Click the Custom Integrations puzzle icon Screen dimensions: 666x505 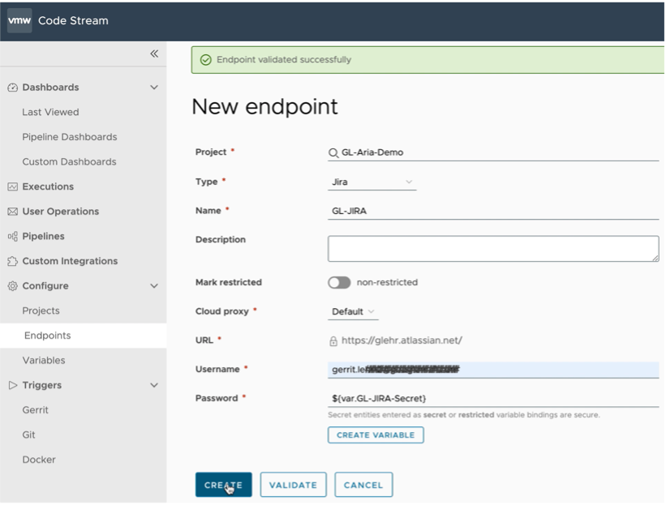pyautogui.click(x=13, y=261)
